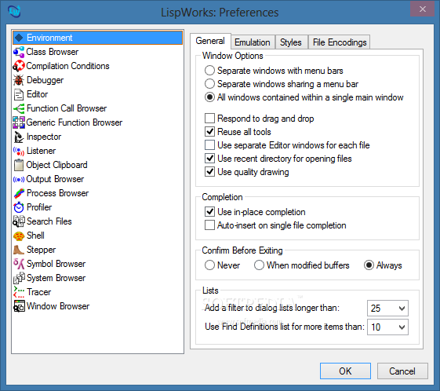Screen dimensions: 440x391
Task: Click the Listener icon
Action: point(19,151)
